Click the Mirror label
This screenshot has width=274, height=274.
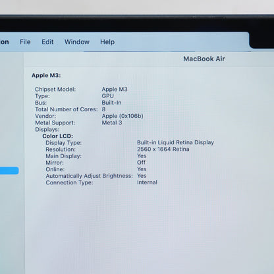(x=55, y=163)
